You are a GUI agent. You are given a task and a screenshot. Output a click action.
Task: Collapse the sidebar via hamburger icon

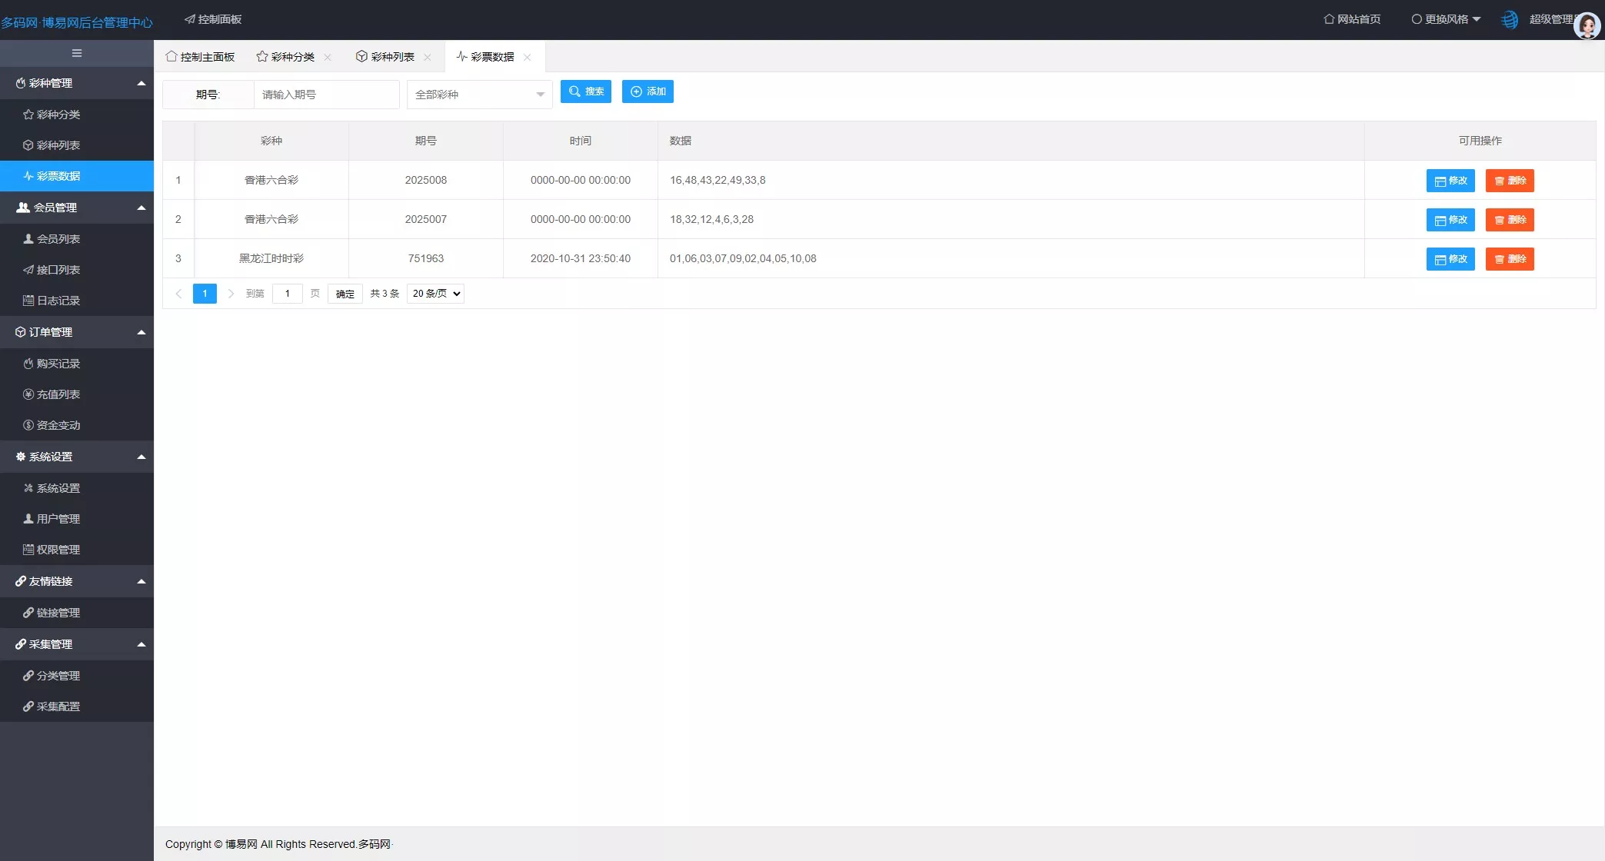coord(76,52)
